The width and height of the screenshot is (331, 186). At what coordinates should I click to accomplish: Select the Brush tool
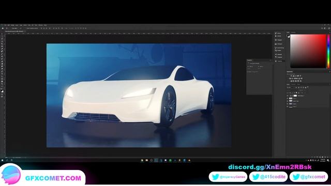point(2,54)
